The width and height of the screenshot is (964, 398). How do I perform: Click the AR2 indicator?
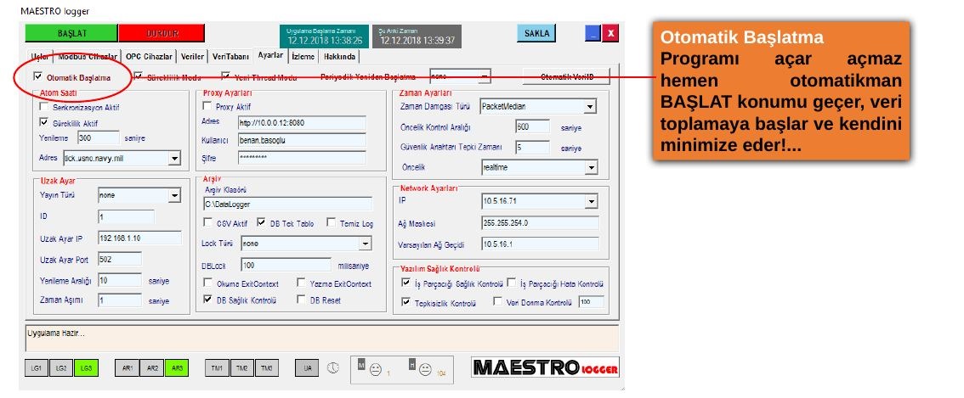[151, 368]
